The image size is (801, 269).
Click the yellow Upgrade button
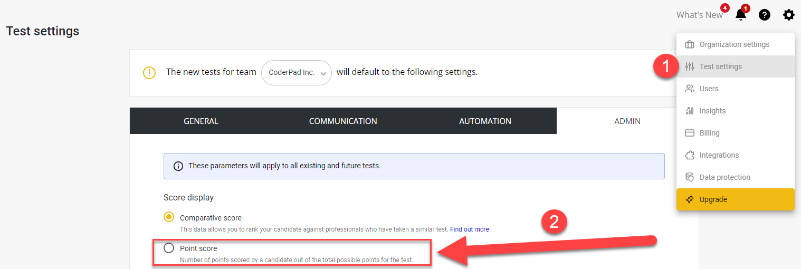(735, 199)
